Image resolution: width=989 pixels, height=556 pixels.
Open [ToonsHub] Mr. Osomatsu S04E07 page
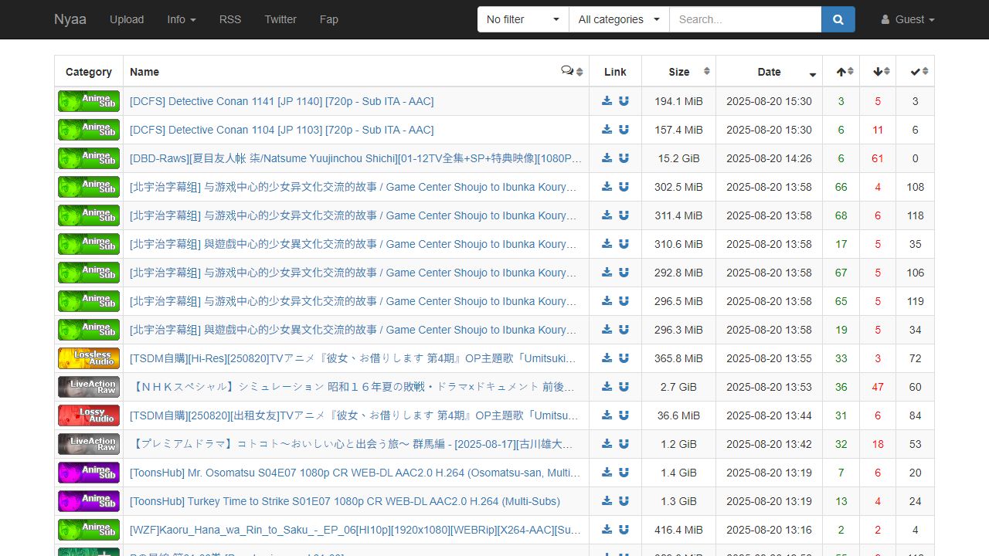click(355, 473)
